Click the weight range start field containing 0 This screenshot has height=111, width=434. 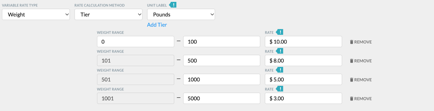coord(136,42)
